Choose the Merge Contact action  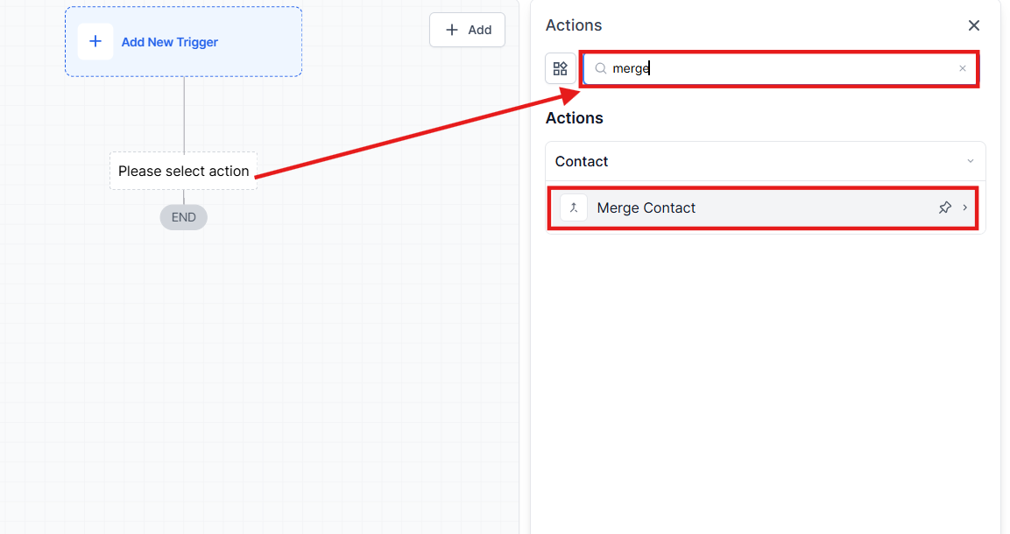pos(646,207)
